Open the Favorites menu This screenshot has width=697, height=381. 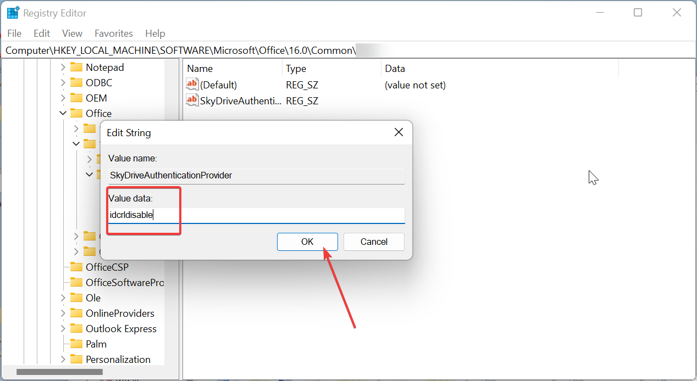(114, 33)
